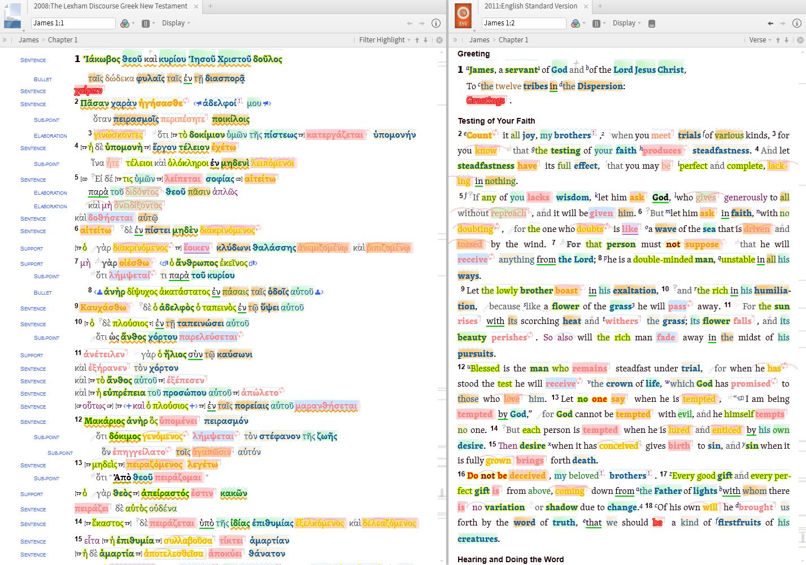Click the red Greek word χαίρειν

click(89, 90)
